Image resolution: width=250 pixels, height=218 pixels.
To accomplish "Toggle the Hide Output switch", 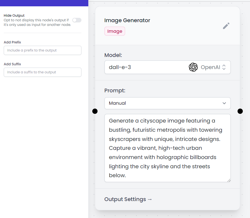I will tap(77, 20).
